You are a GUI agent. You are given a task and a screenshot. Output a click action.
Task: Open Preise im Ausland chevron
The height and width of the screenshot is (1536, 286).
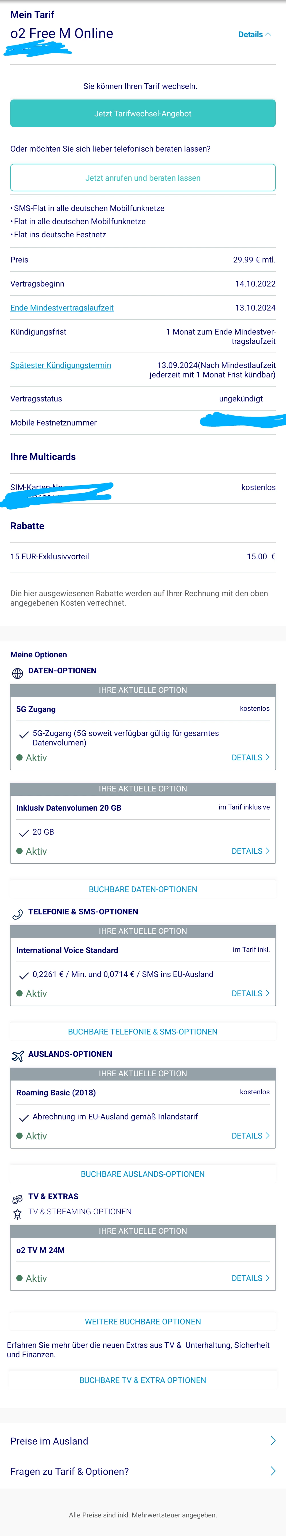coord(272,1441)
